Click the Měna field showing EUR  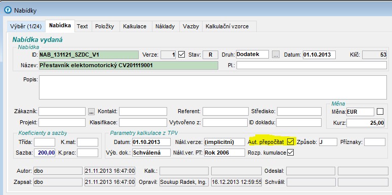pos(360,112)
